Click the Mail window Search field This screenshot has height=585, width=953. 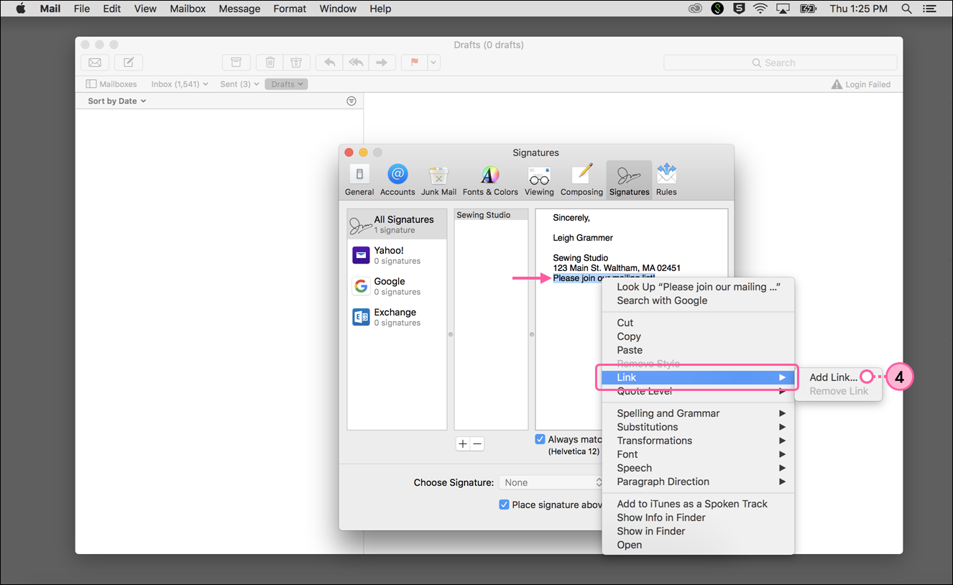coord(781,63)
